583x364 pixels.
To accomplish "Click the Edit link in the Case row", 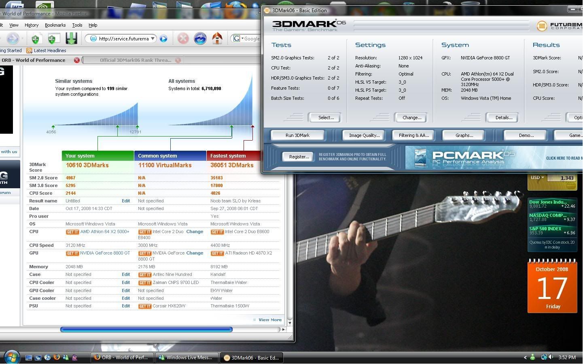I will click(x=126, y=275).
